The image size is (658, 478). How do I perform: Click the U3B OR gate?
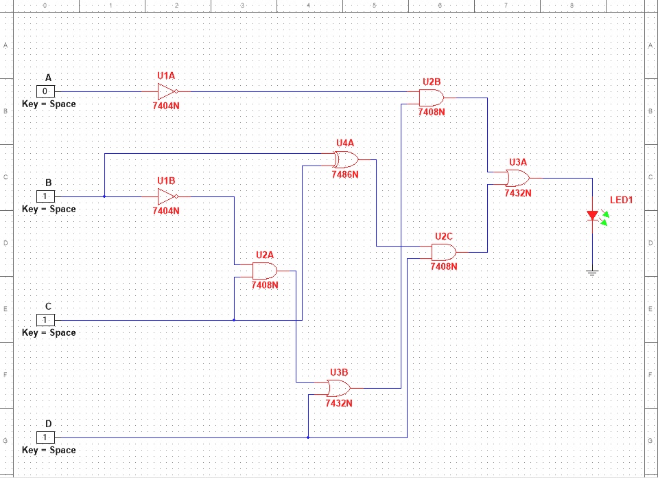338,388
